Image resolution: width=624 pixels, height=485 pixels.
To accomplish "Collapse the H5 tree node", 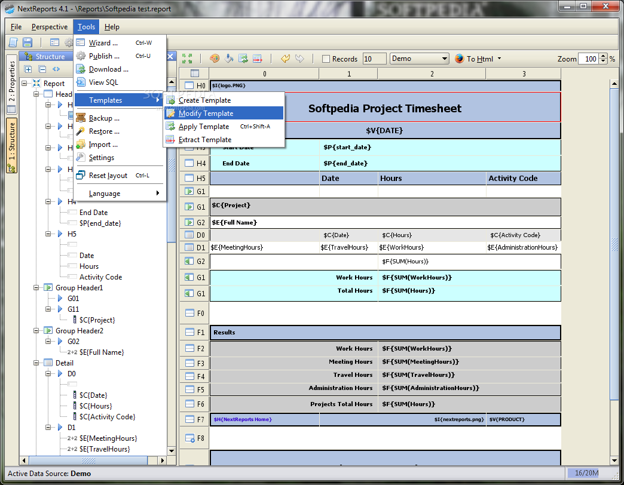I will click(x=48, y=234).
